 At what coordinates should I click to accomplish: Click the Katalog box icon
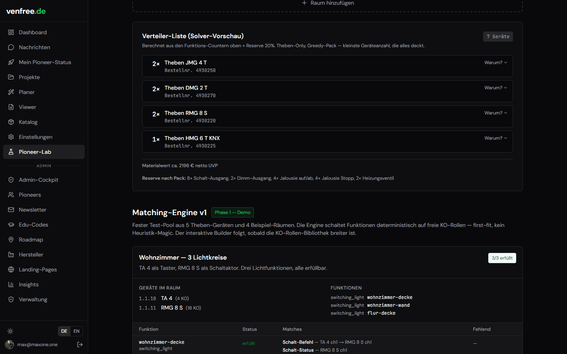click(11, 122)
